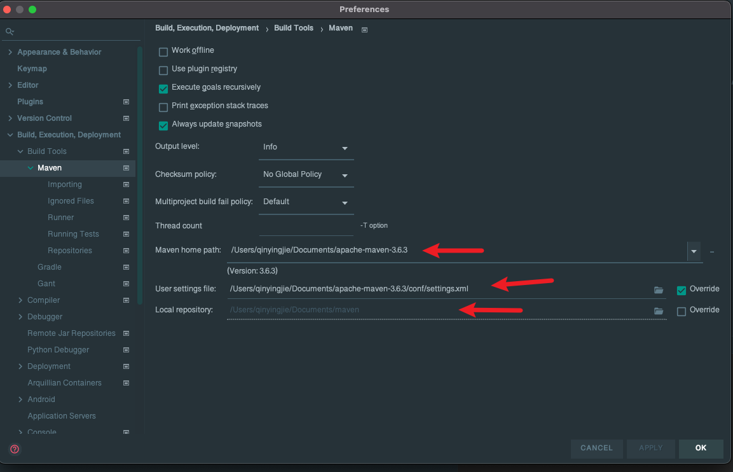This screenshot has height=472, width=733.
Task: Click the search magnifier icon in sidebar
Action: point(10,31)
